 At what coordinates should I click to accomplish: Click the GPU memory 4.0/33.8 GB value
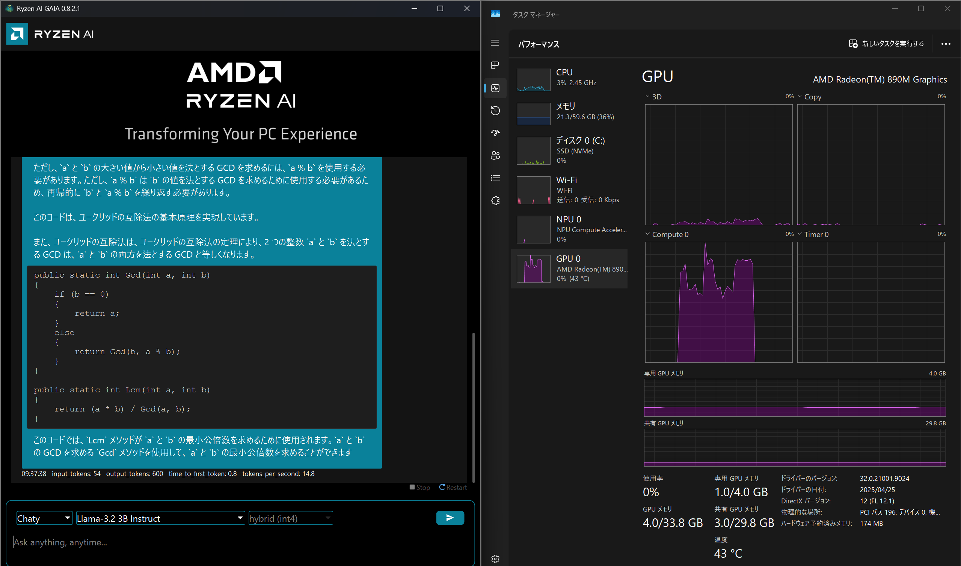pos(672,522)
